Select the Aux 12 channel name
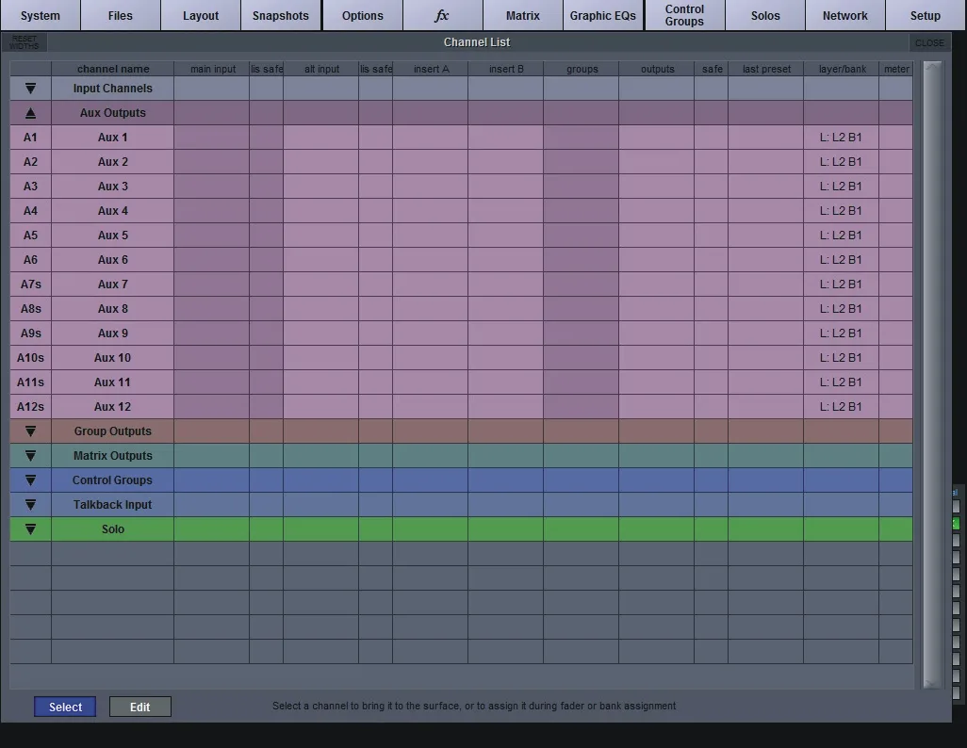Viewport: 967px width, 748px height. pyautogui.click(x=113, y=406)
